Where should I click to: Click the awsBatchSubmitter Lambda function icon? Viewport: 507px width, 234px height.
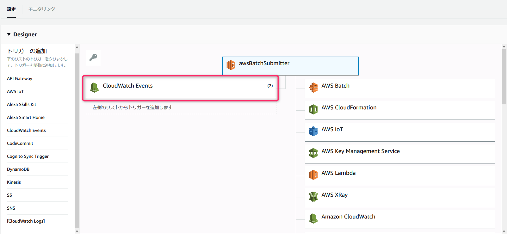[231, 65]
